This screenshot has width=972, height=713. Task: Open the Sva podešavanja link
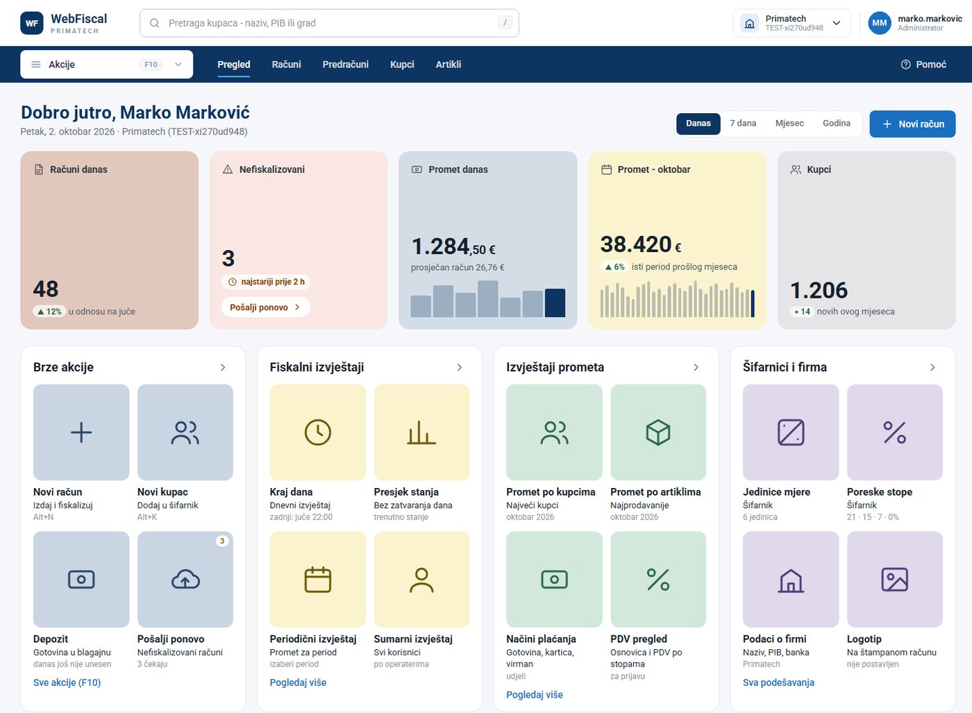(778, 682)
